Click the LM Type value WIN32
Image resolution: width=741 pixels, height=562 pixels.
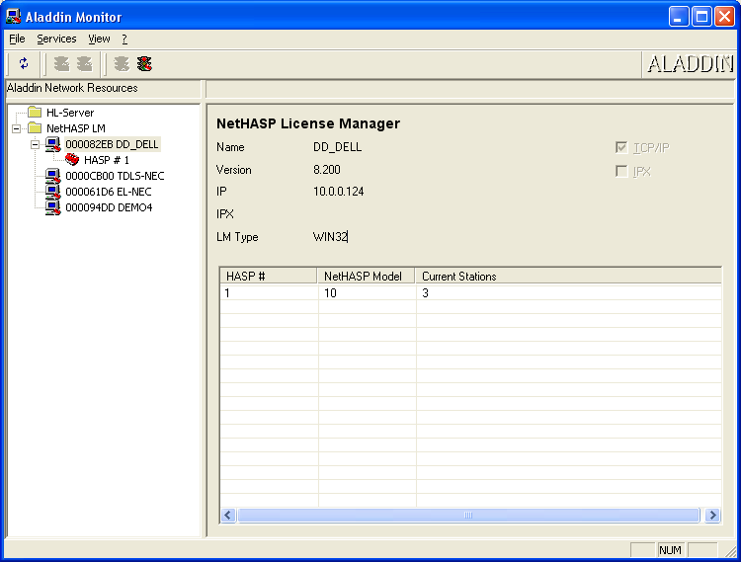point(330,237)
